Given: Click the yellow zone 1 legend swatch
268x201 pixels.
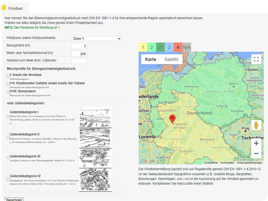Looking at the screenshot, I should [x=143, y=47].
